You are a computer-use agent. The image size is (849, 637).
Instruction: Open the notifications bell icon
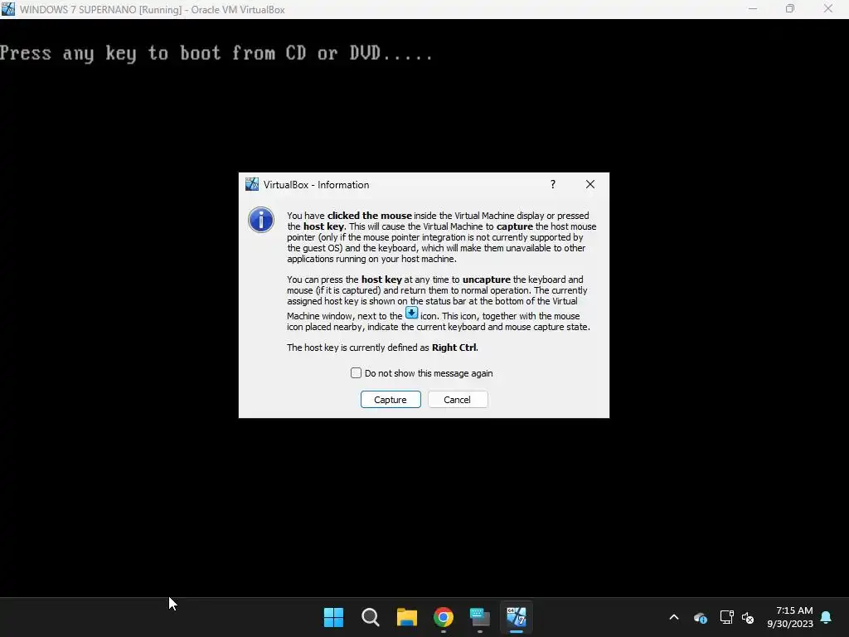coord(827,617)
